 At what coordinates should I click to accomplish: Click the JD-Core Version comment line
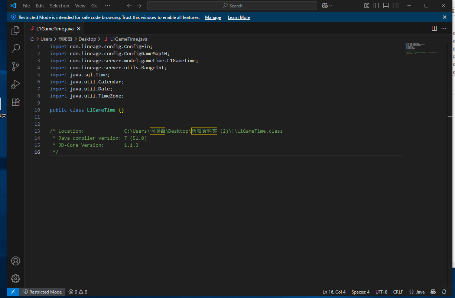click(x=95, y=145)
